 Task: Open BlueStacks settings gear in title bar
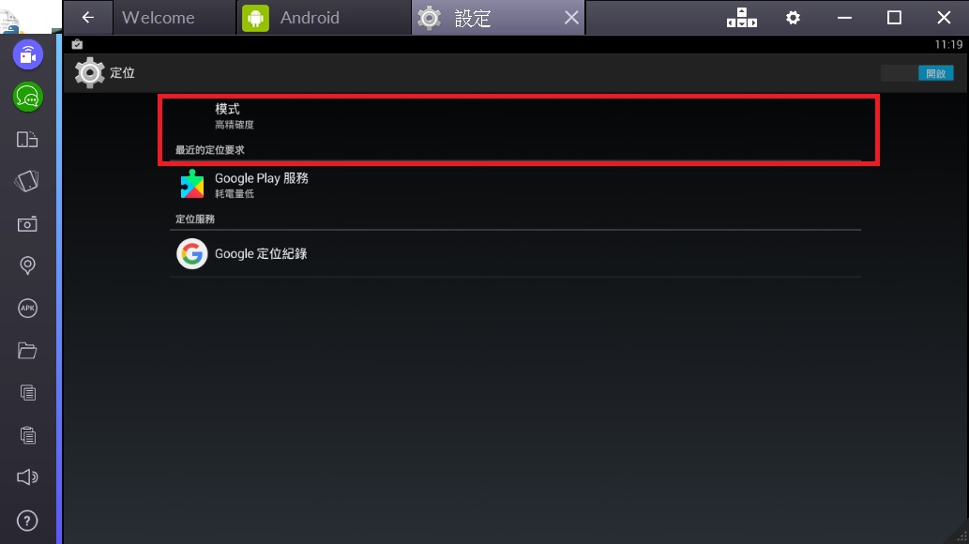pyautogui.click(x=793, y=17)
